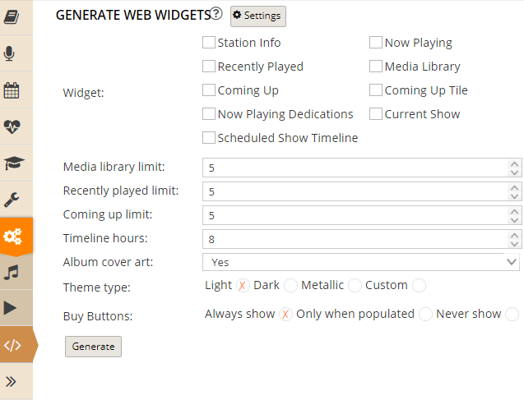Click the microphone sidebar icon
Screen dimensions: 524x400
tap(9, 53)
